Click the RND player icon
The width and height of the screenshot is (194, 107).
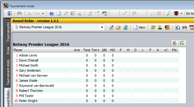pos(160,27)
